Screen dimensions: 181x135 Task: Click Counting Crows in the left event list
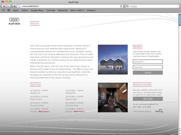(x=37, y=105)
